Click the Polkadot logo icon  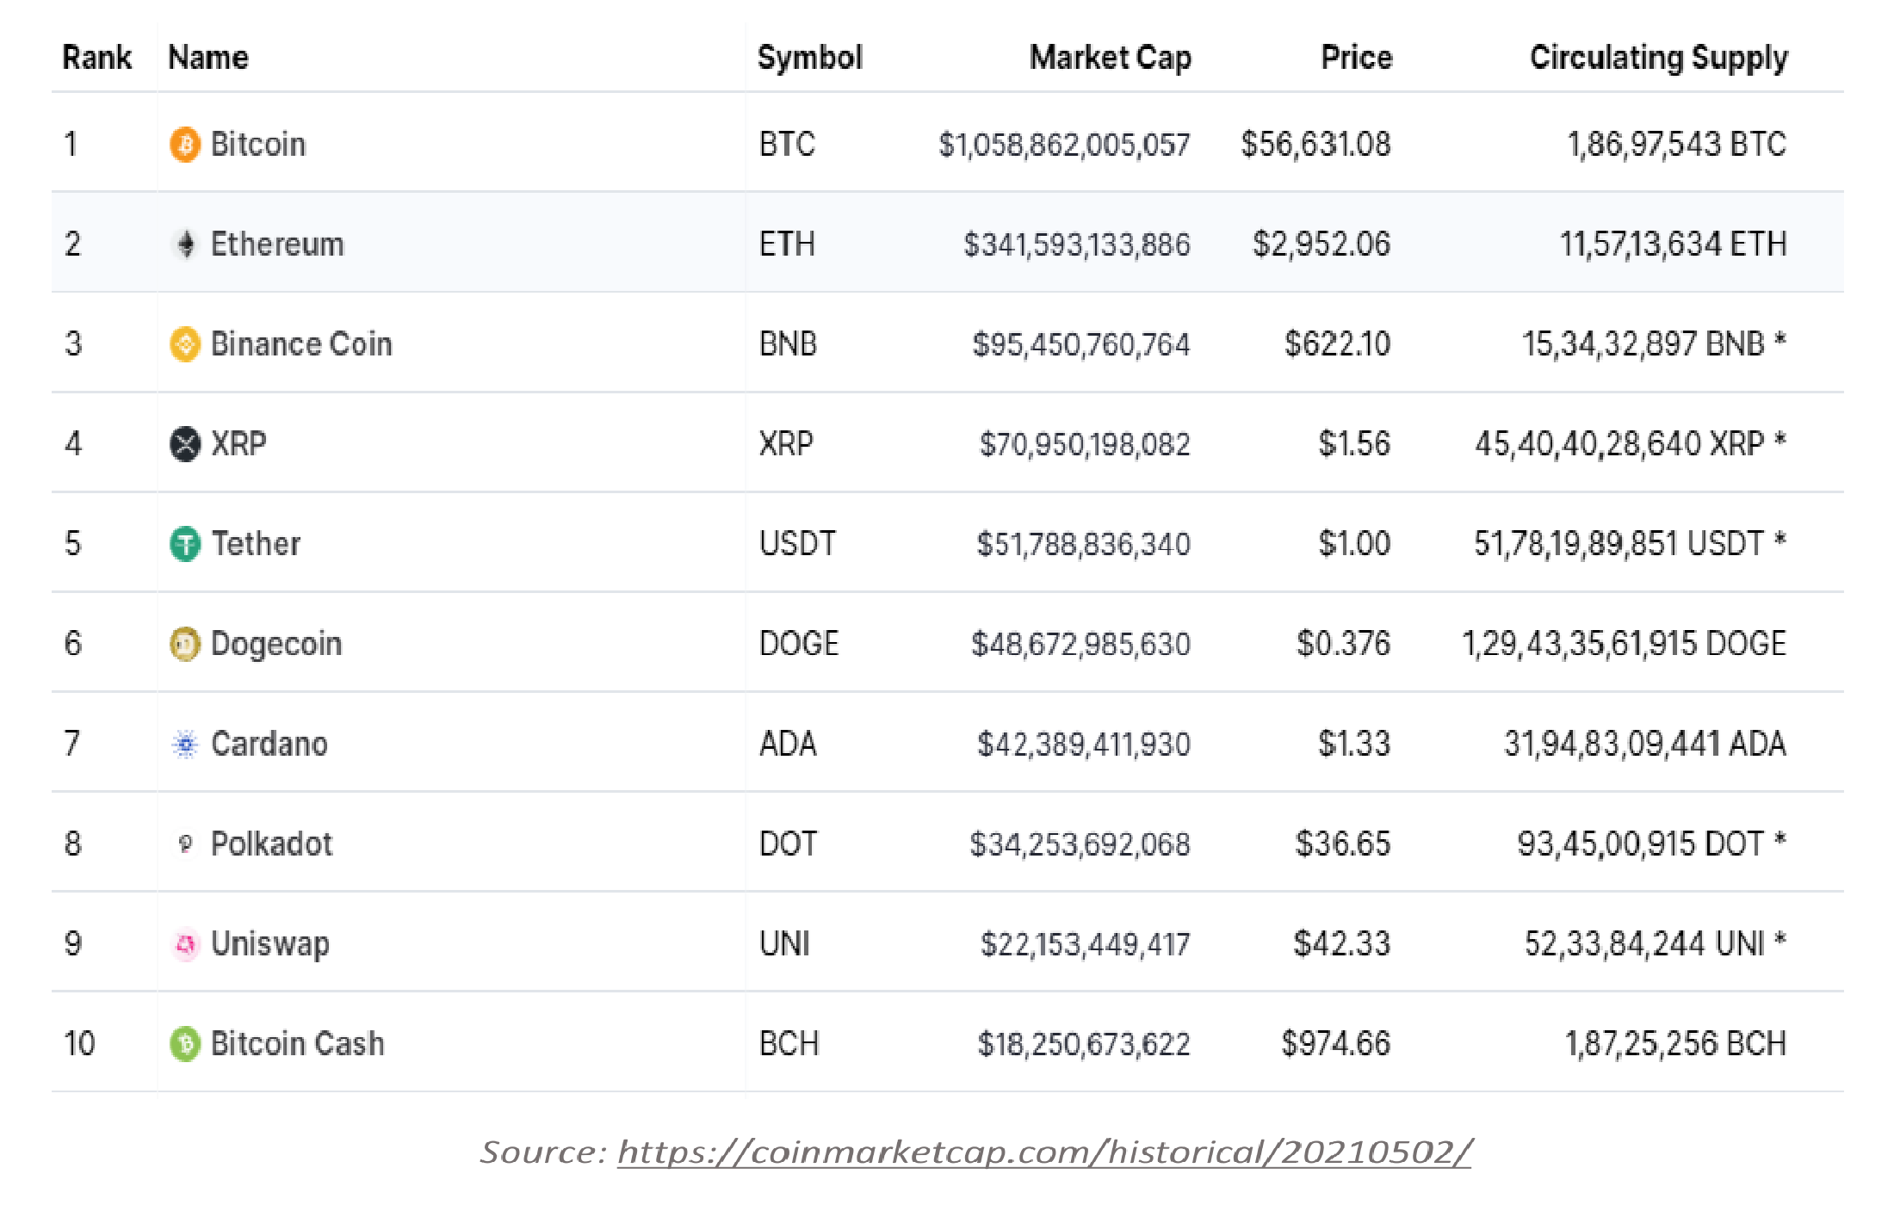pos(184,843)
